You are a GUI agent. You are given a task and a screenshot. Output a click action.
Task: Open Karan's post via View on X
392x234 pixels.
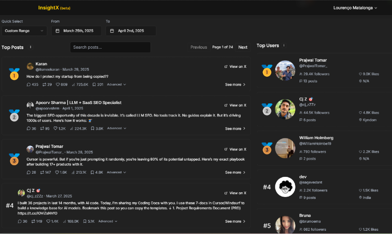pos(235,66)
